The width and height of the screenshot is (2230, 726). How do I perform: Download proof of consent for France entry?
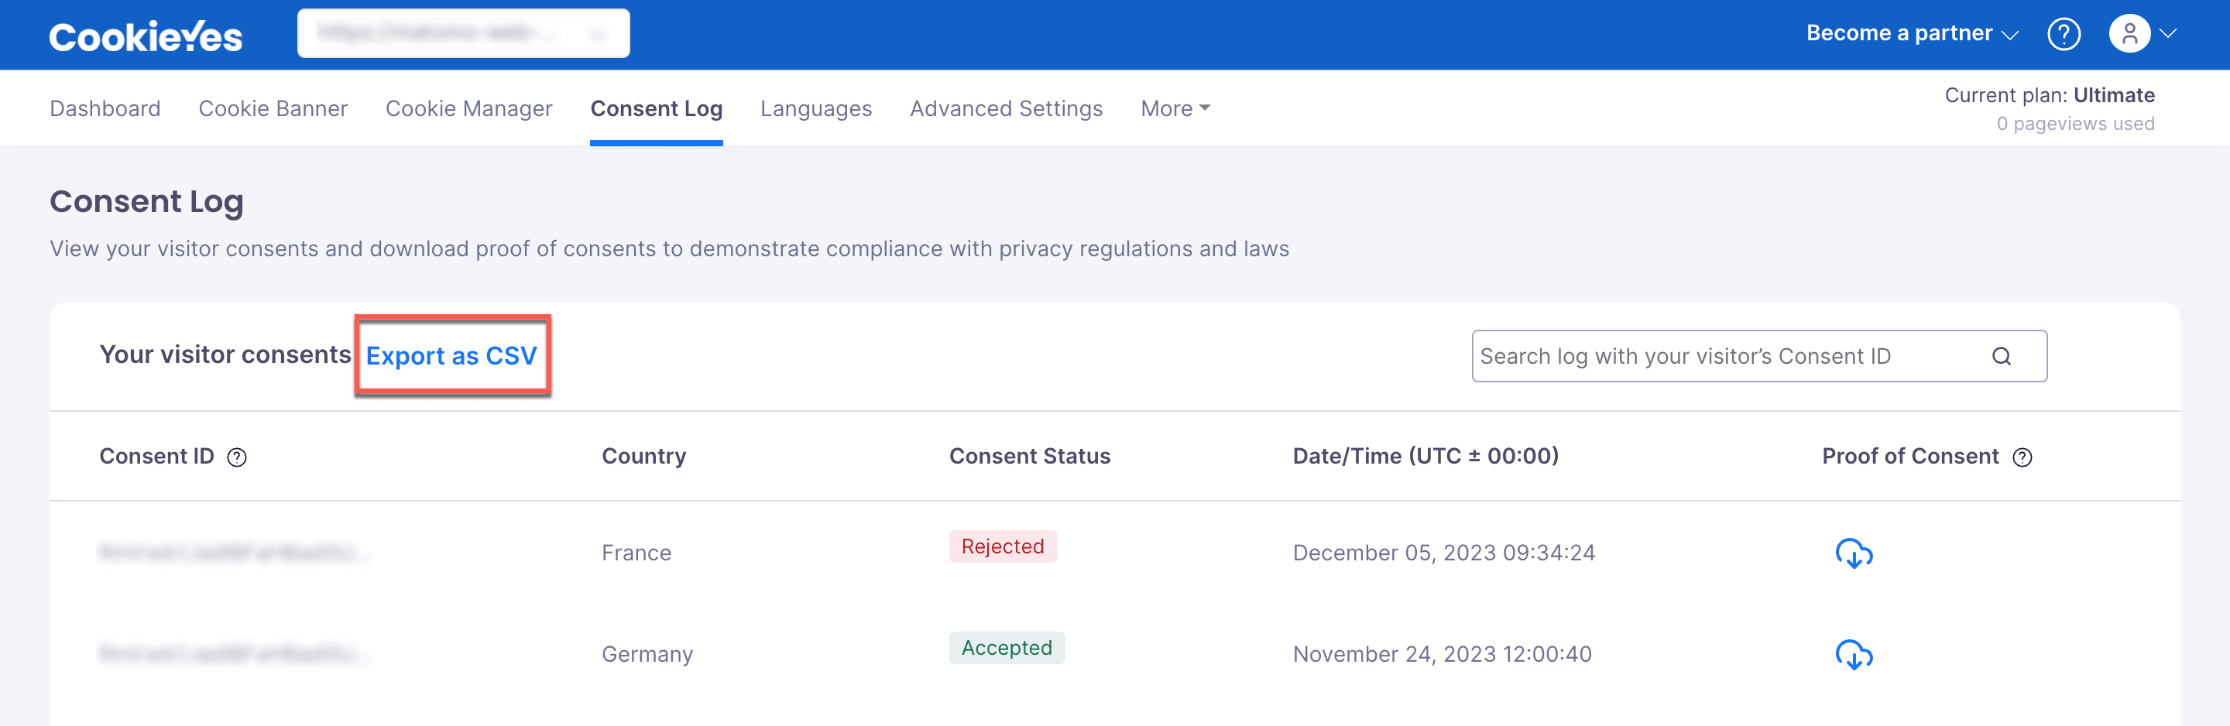tap(1854, 553)
